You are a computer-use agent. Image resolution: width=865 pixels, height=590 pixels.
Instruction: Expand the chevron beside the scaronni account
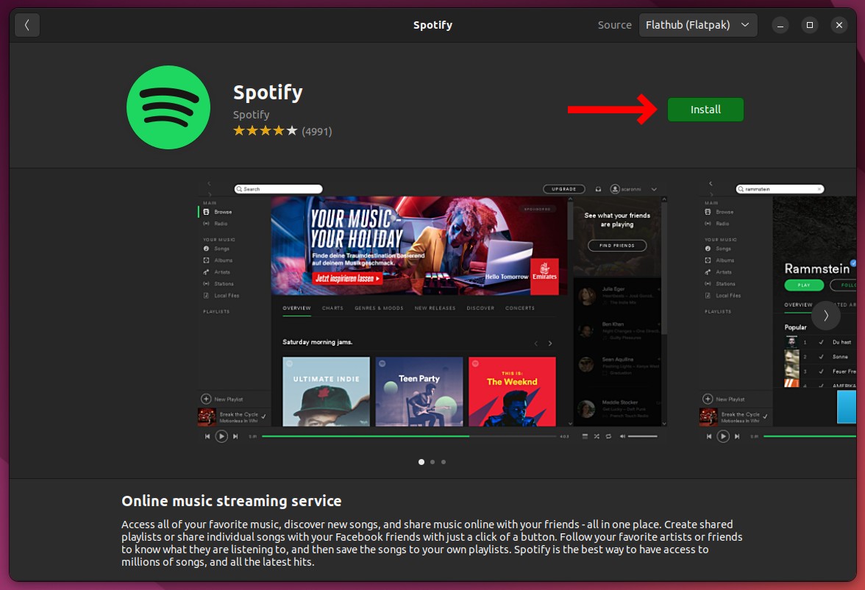tap(654, 189)
